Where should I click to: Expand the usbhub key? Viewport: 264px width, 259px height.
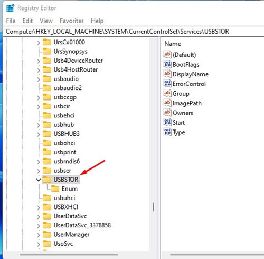(39, 125)
